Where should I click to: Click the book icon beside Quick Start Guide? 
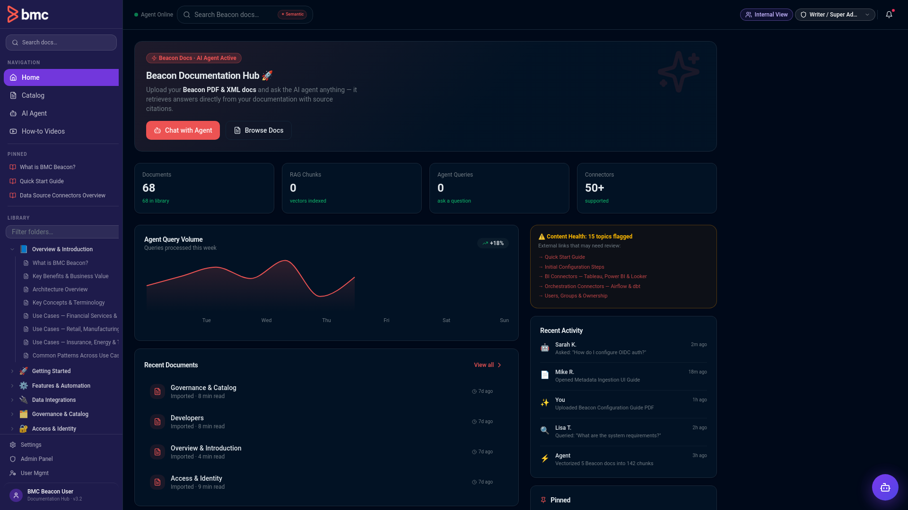[13, 181]
